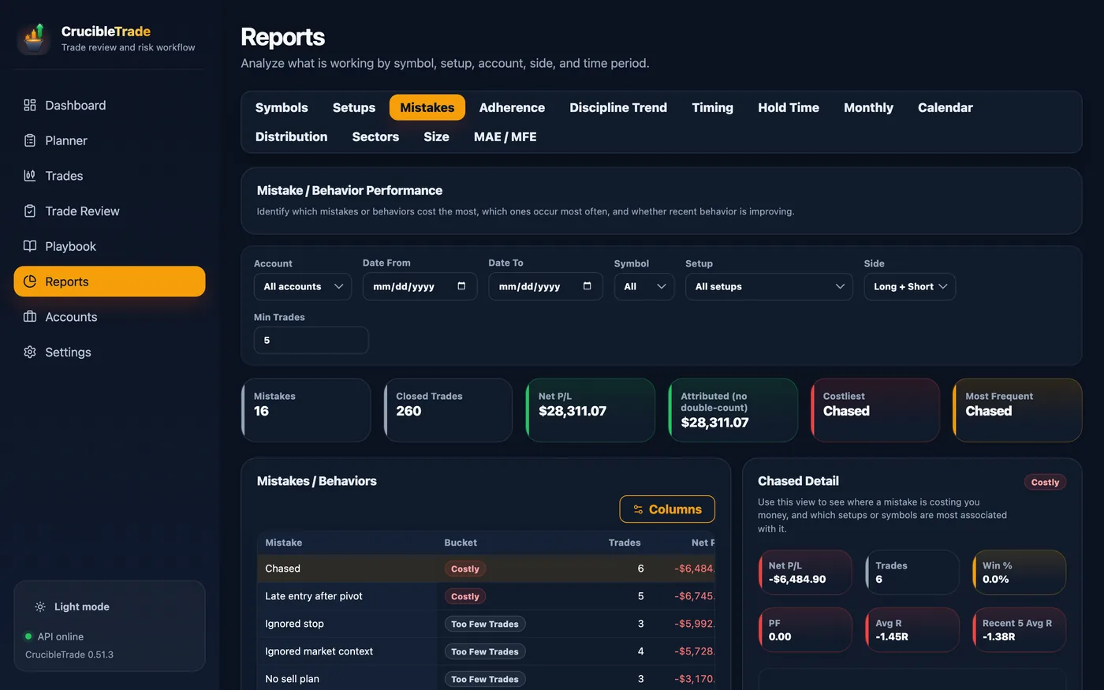Click the sun icon beside Light mode
1104x690 pixels.
[40, 606]
